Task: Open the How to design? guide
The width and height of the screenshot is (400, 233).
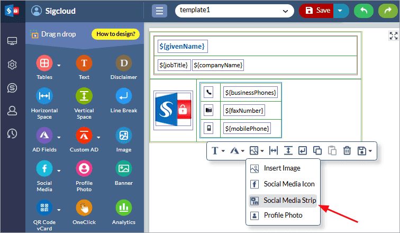Action: [x=115, y=34]
